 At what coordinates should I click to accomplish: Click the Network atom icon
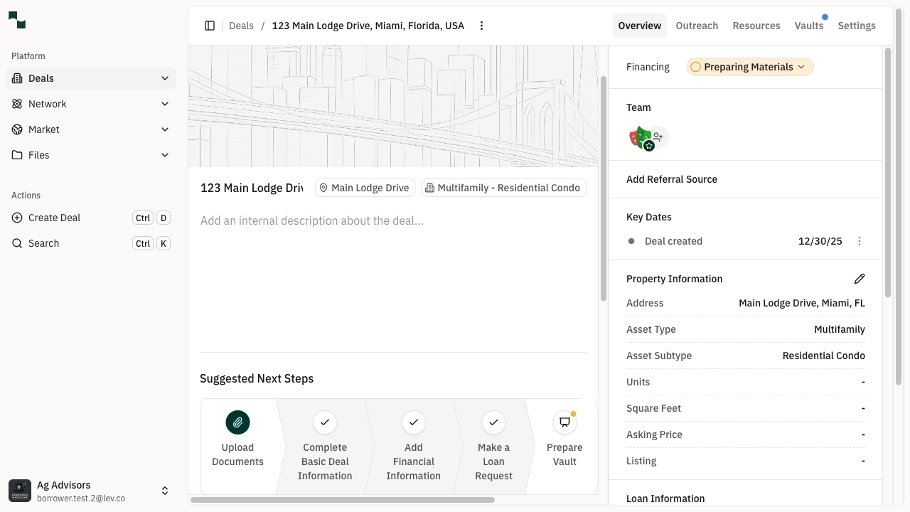16,104
